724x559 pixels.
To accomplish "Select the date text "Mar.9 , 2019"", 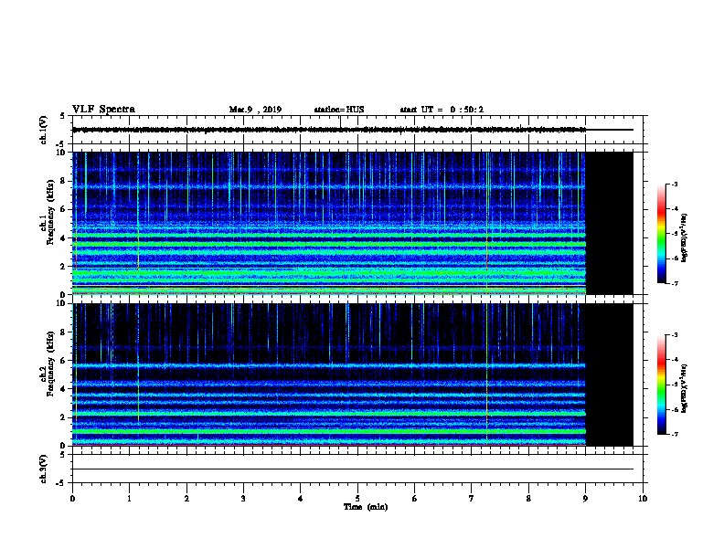I will point(255,110).
